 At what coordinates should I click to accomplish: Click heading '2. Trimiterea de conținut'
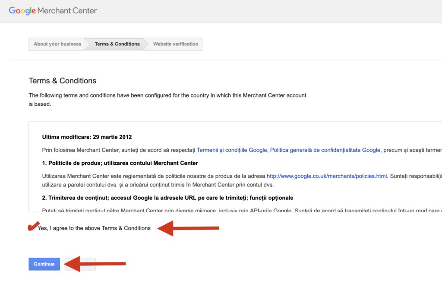pos(167,198)
